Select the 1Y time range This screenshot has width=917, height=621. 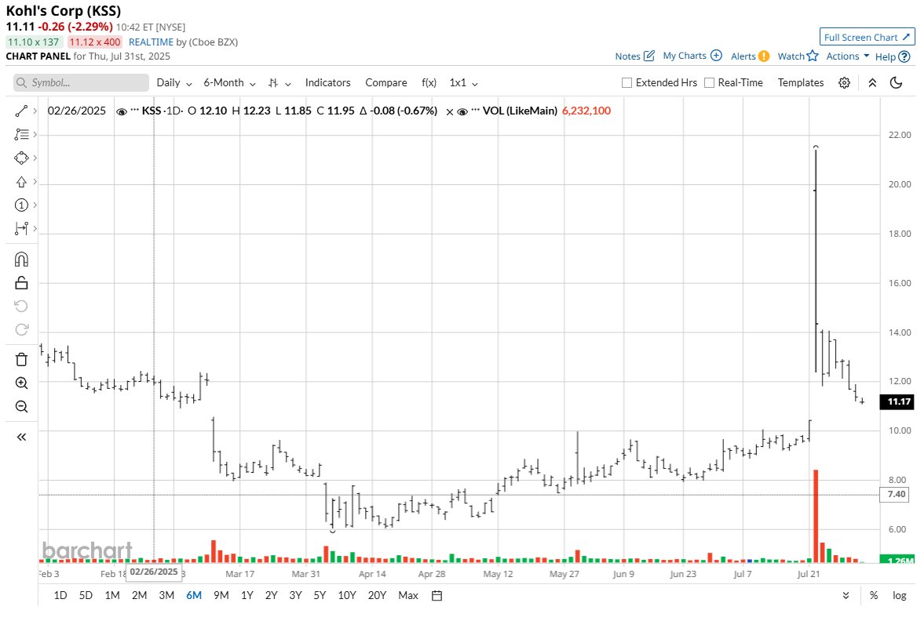[x=247, y=596]
